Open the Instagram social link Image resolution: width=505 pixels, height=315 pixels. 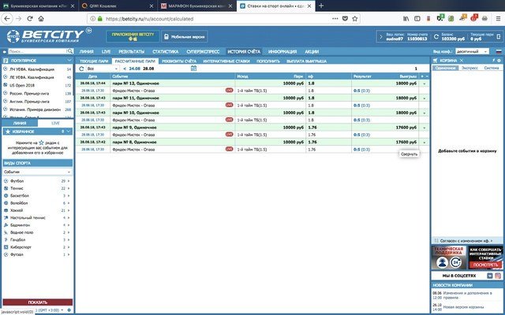click(x=498, y=276)
